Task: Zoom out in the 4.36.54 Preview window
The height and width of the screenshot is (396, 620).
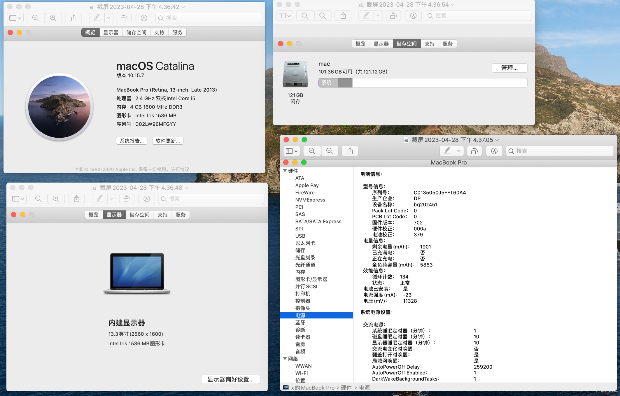Action: coord(305,16)
